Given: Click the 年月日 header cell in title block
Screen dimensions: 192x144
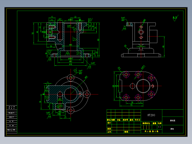Looking at the screenshot, I should pos(137,120).
